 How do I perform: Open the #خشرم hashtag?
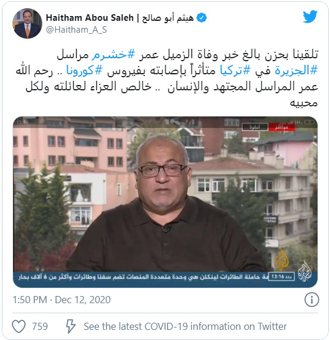click(113, 54)
